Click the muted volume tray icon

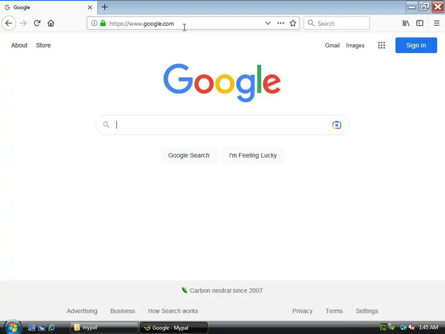(412, 327)
